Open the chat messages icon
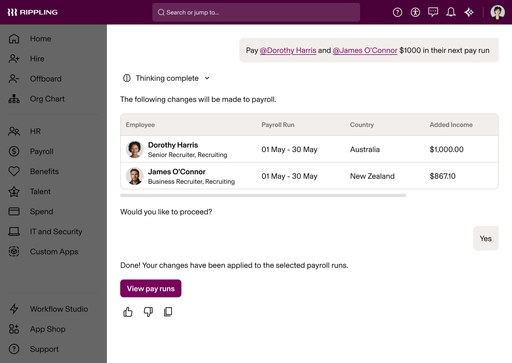512x363 pixels. coord(433,12)
